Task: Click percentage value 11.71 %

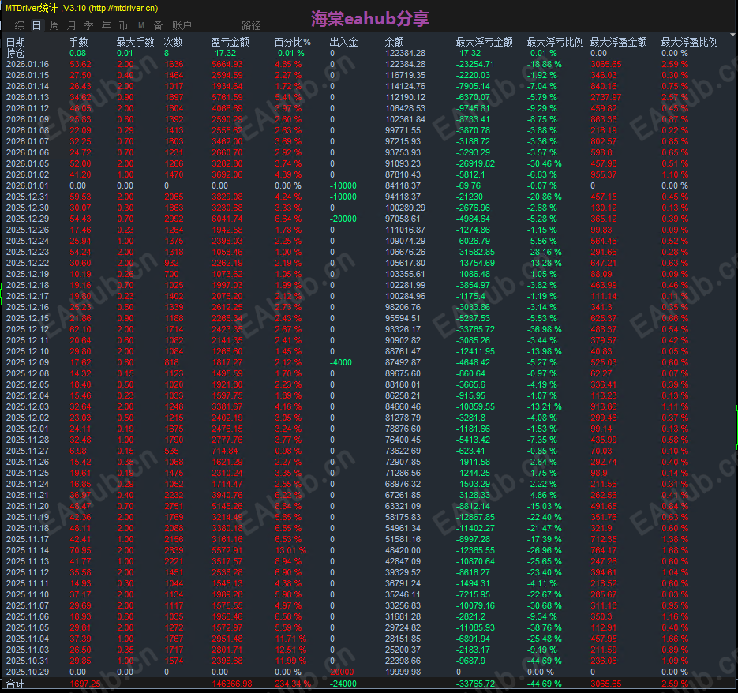Action: (x=291, y=639)
